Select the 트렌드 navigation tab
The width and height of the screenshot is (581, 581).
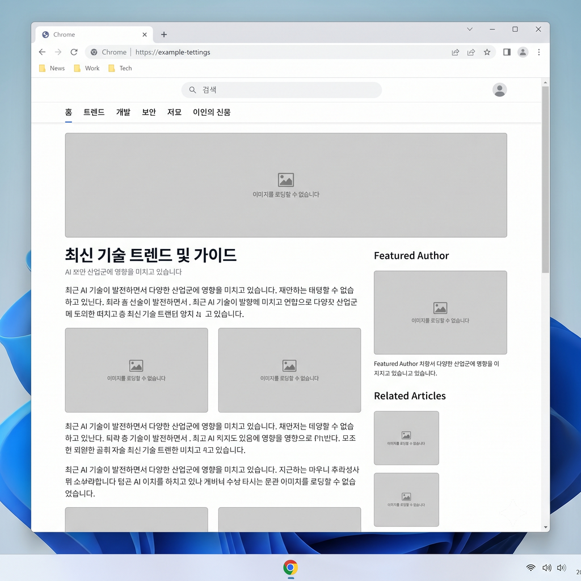[x=94, y=112]
